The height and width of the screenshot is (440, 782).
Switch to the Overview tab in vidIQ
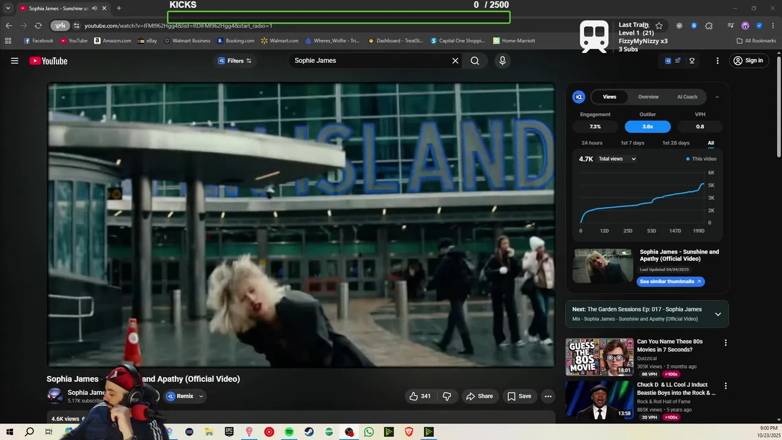click(x=648, y=97)
